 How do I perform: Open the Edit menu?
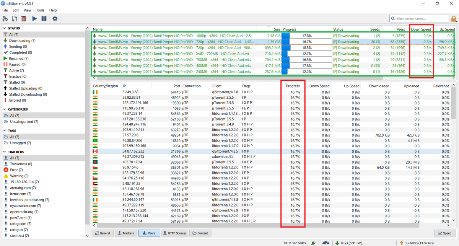tap(16, 10)
